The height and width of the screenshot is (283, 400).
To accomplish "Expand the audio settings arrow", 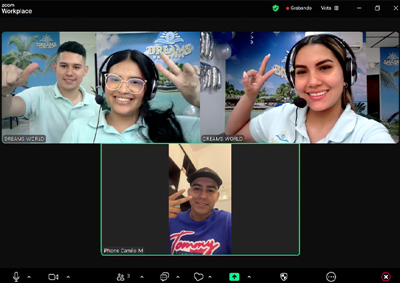I will pyautogui.click(x=29, y=276).
